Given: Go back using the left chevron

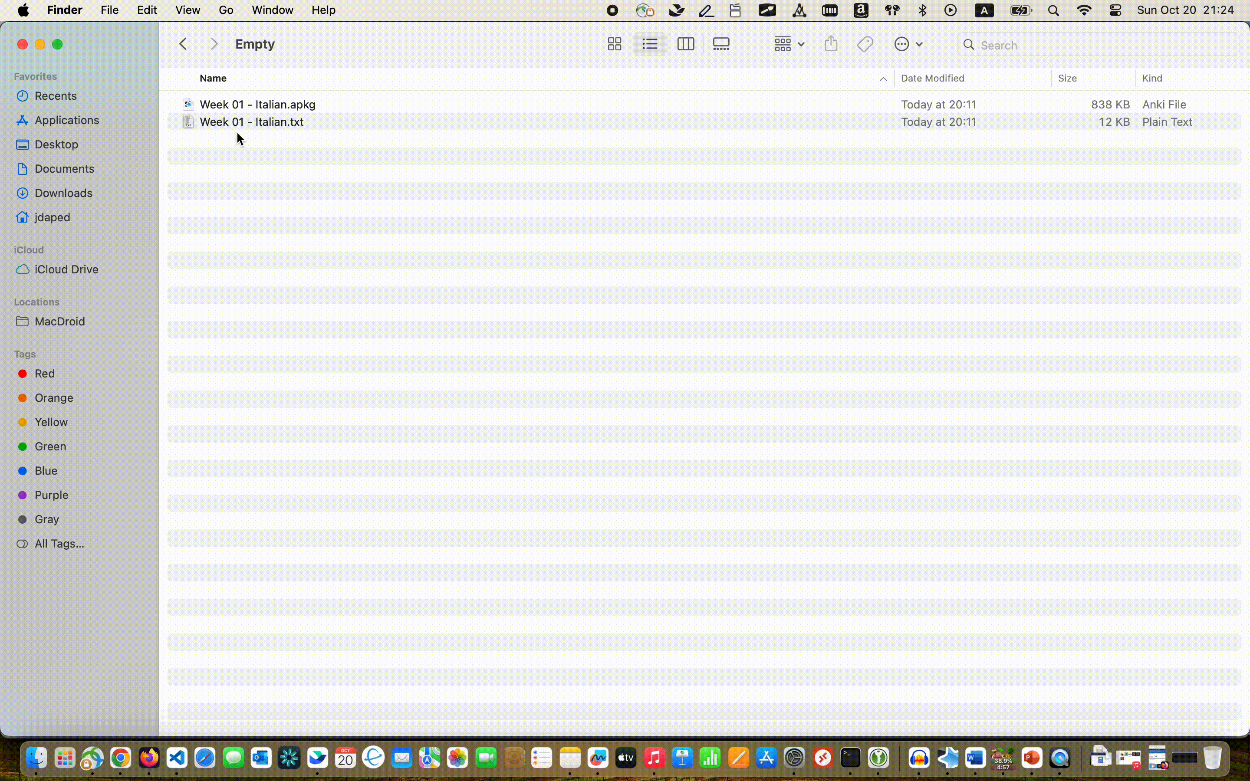Looking at the screenshot, I should point(183,44).
